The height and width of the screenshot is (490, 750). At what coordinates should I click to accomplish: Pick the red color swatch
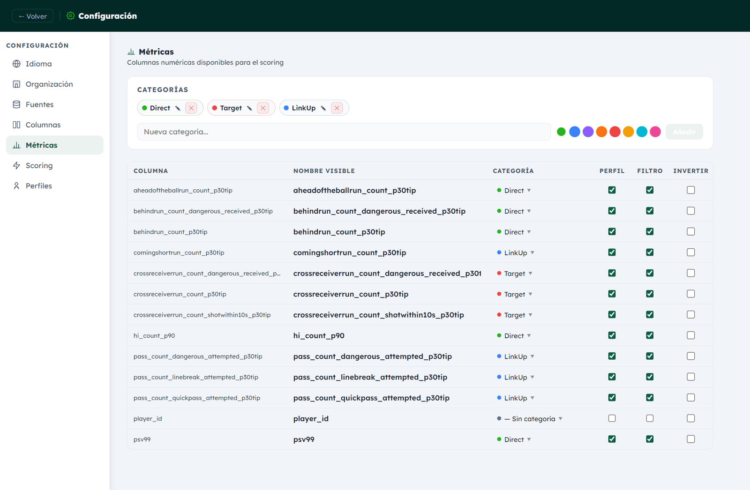615,132
